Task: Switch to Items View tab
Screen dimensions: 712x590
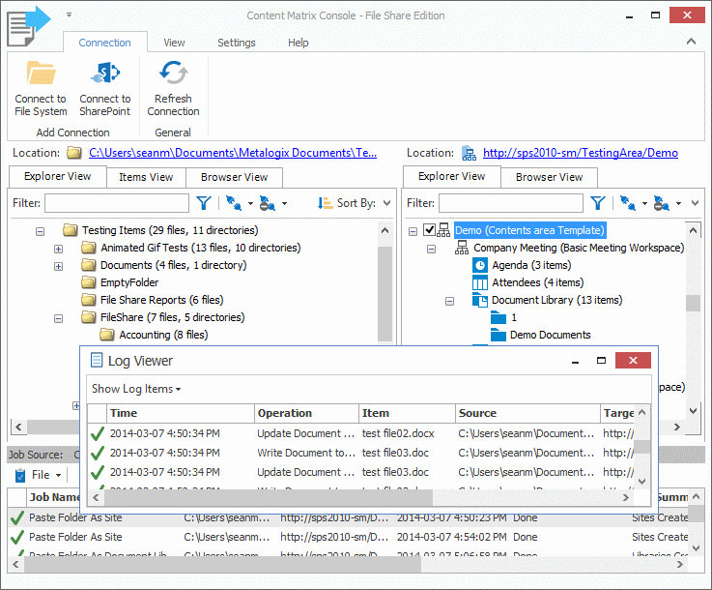Action: 146,177
